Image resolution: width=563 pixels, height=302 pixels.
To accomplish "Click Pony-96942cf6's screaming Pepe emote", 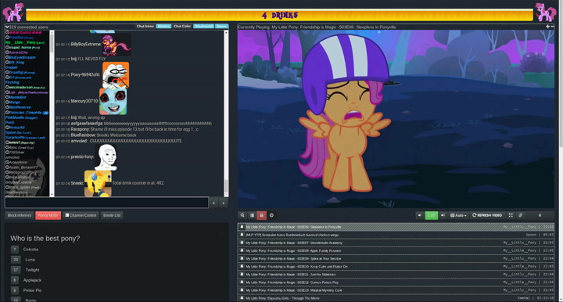I will (x=116, y=75).
